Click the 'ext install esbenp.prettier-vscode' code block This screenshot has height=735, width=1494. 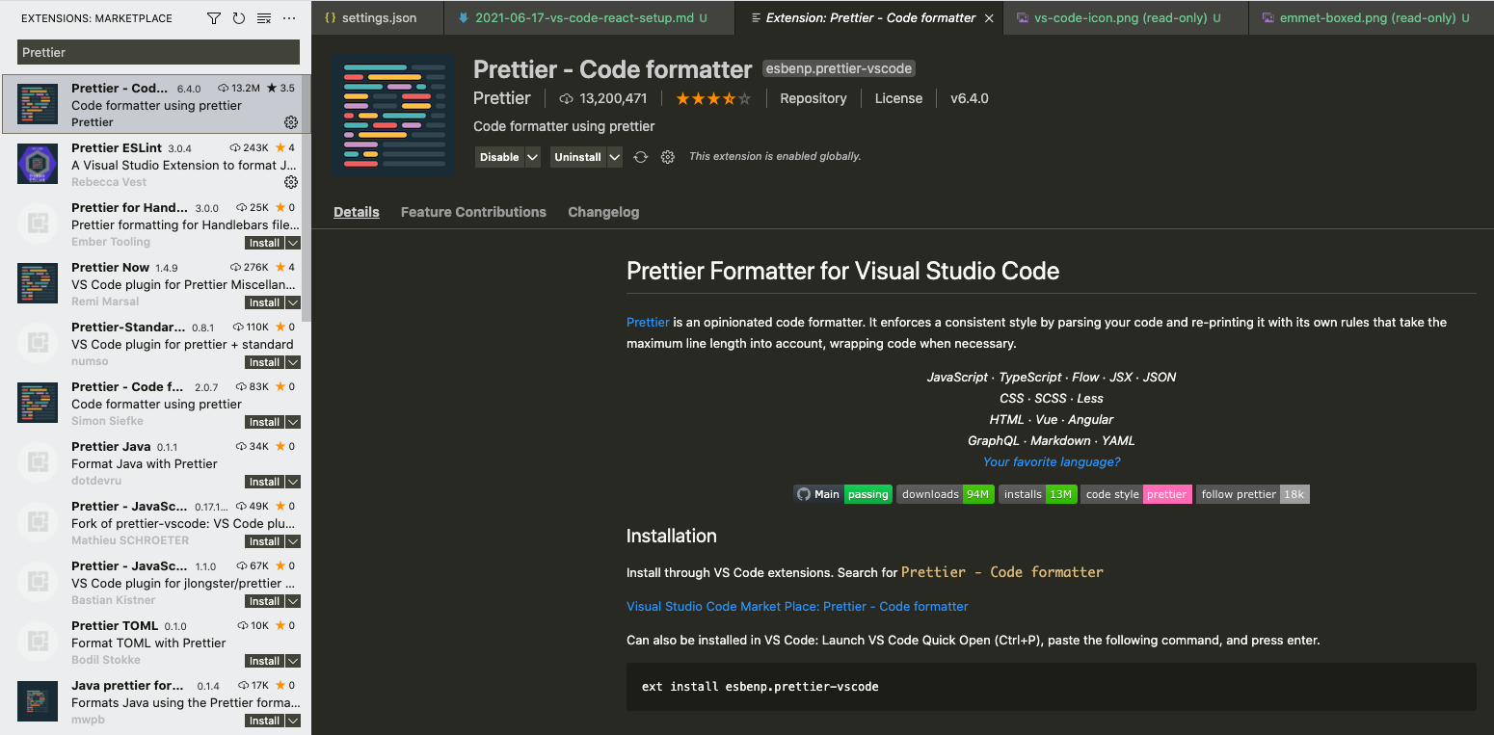click(x=1051, y=687)
